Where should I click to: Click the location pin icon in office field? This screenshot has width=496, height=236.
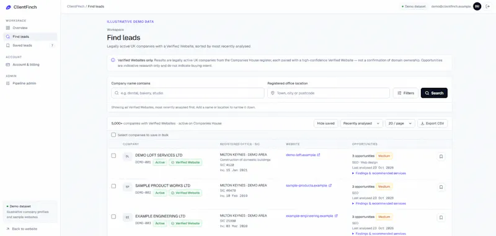[x=273, y=93]
